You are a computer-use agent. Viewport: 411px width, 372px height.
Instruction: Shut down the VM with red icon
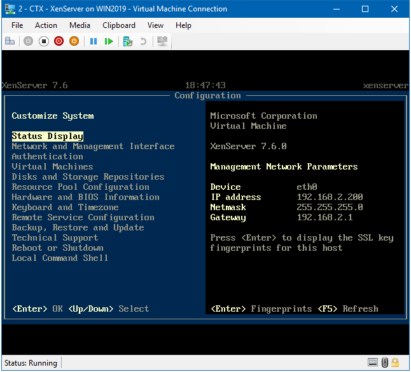click(x=59, y=41)
